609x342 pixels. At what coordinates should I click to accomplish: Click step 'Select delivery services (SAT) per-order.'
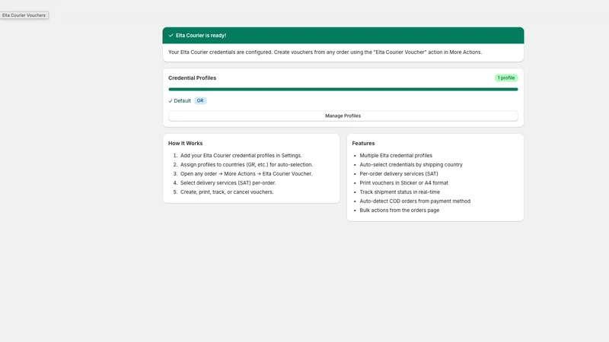228,183
